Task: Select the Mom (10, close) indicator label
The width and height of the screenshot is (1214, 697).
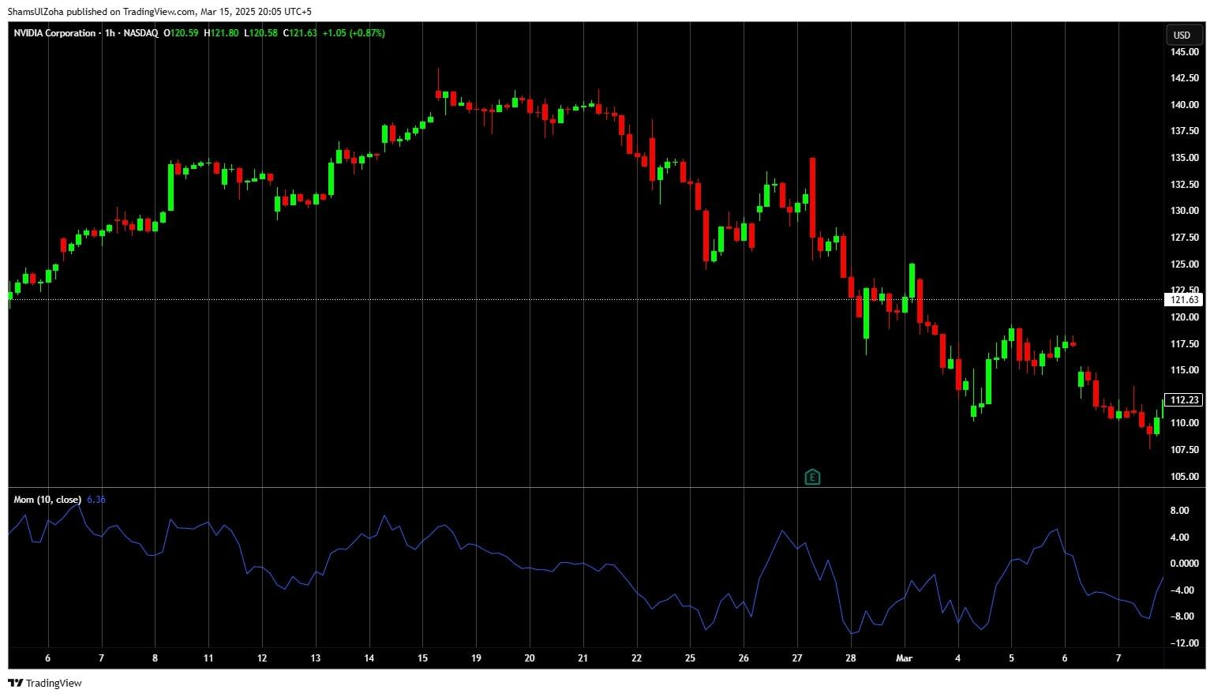Action: [47, 500]
